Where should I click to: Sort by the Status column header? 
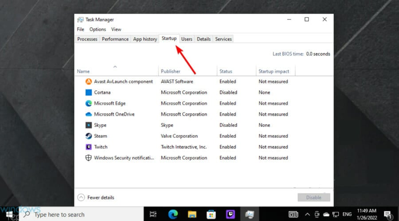(x=226, y=71)
